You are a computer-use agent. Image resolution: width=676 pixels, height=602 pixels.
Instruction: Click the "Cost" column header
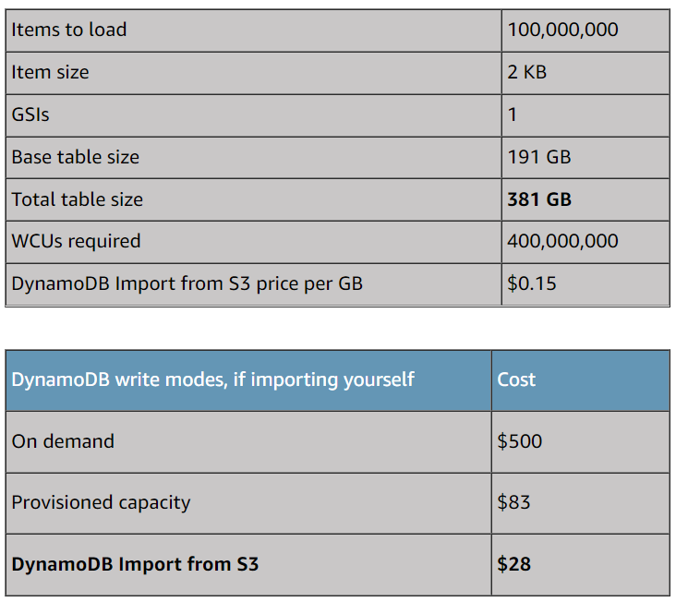click(x=516, y=379)
